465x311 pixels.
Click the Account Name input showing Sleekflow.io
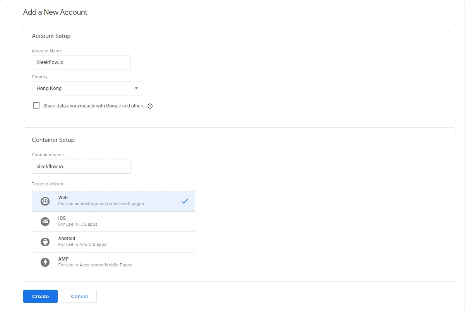click(81, 62)
